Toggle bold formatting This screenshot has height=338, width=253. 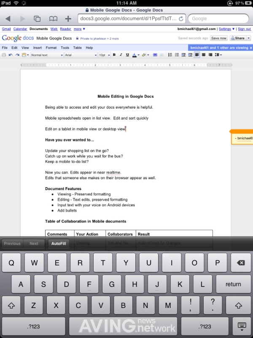coord(114,55)
